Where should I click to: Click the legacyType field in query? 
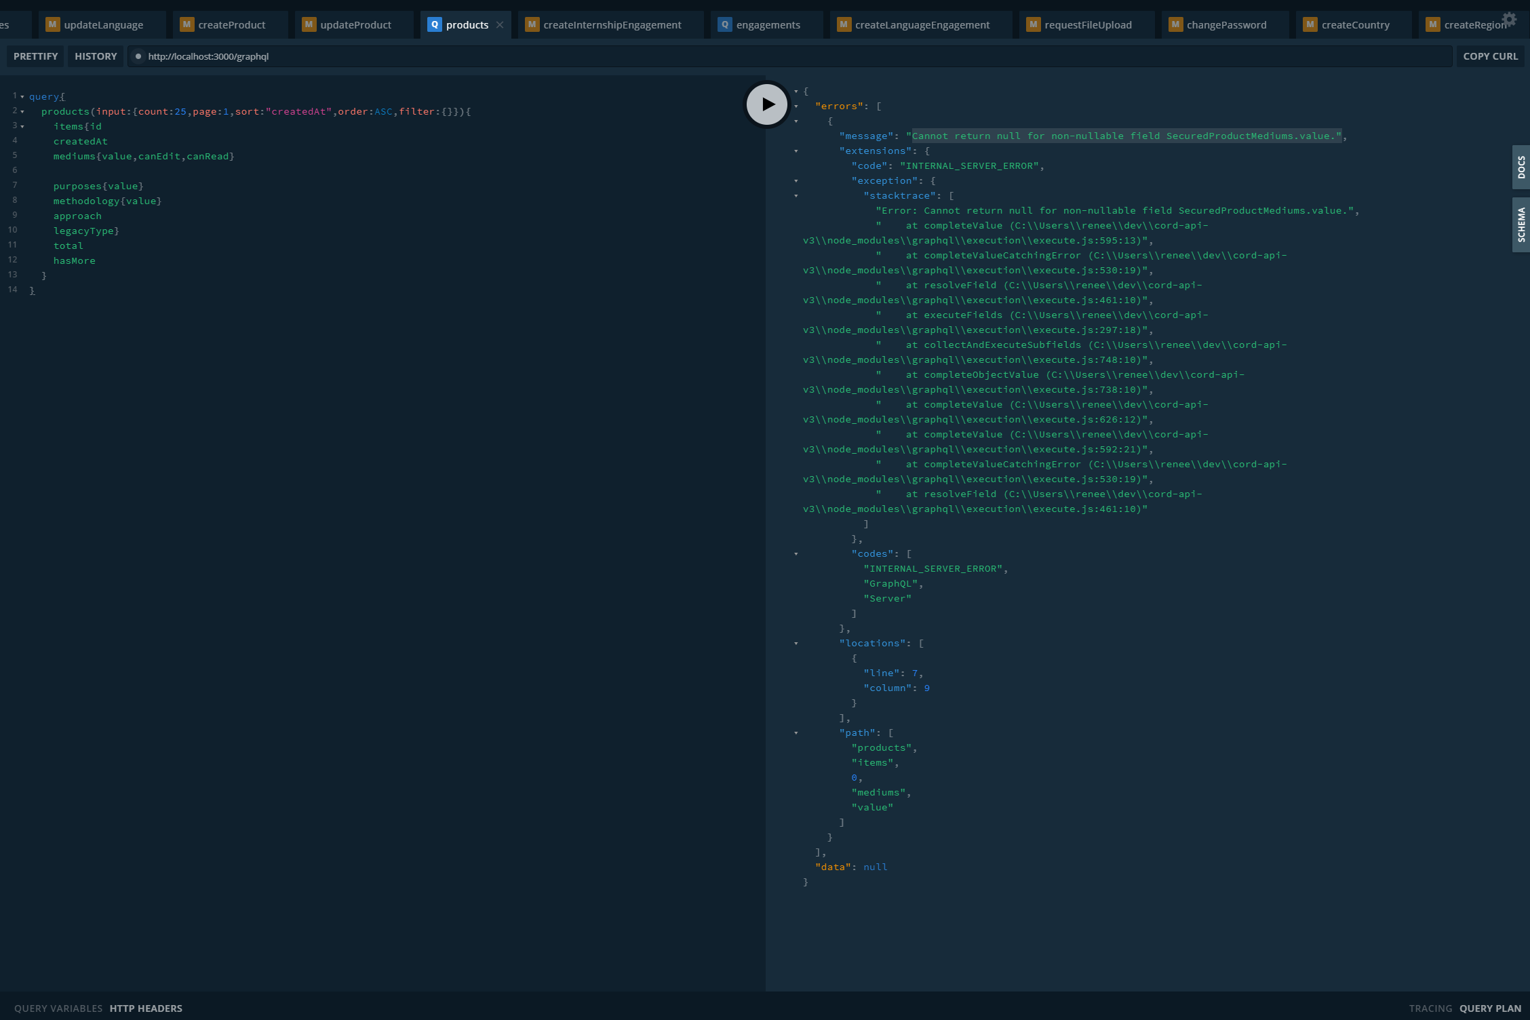tap(83, 231)
